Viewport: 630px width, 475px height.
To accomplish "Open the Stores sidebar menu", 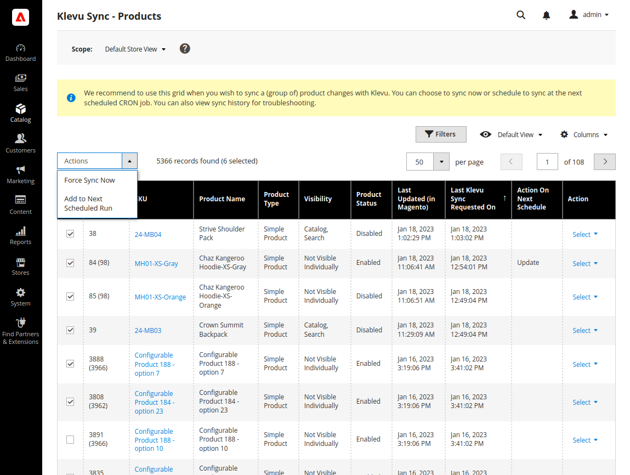I will point(20,267).
